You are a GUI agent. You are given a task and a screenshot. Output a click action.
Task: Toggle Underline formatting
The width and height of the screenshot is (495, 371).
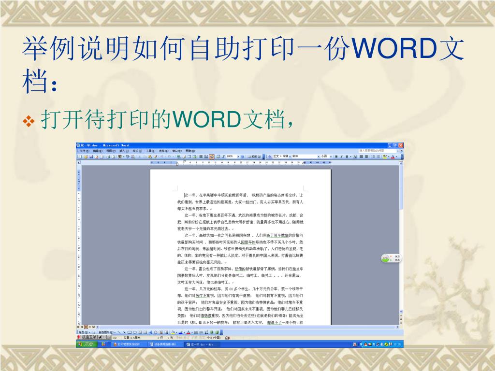(347, 157)
